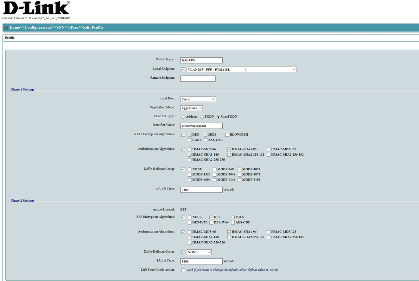Select the UserFQDN identifier type radio
The width and height of the screenshot is (419, 281).
click(218, 117)
